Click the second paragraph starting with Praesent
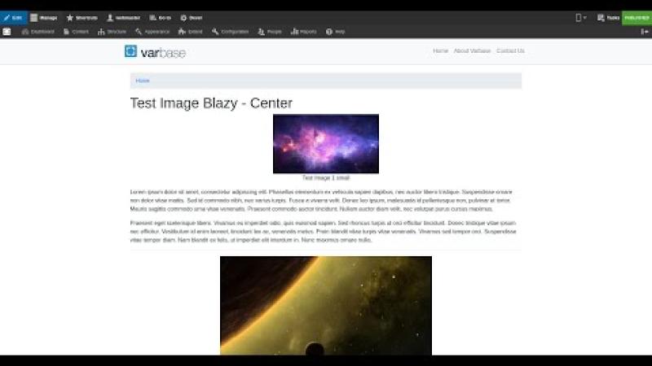This screenshot has height=366, width=652. click(x=323, y=232)
